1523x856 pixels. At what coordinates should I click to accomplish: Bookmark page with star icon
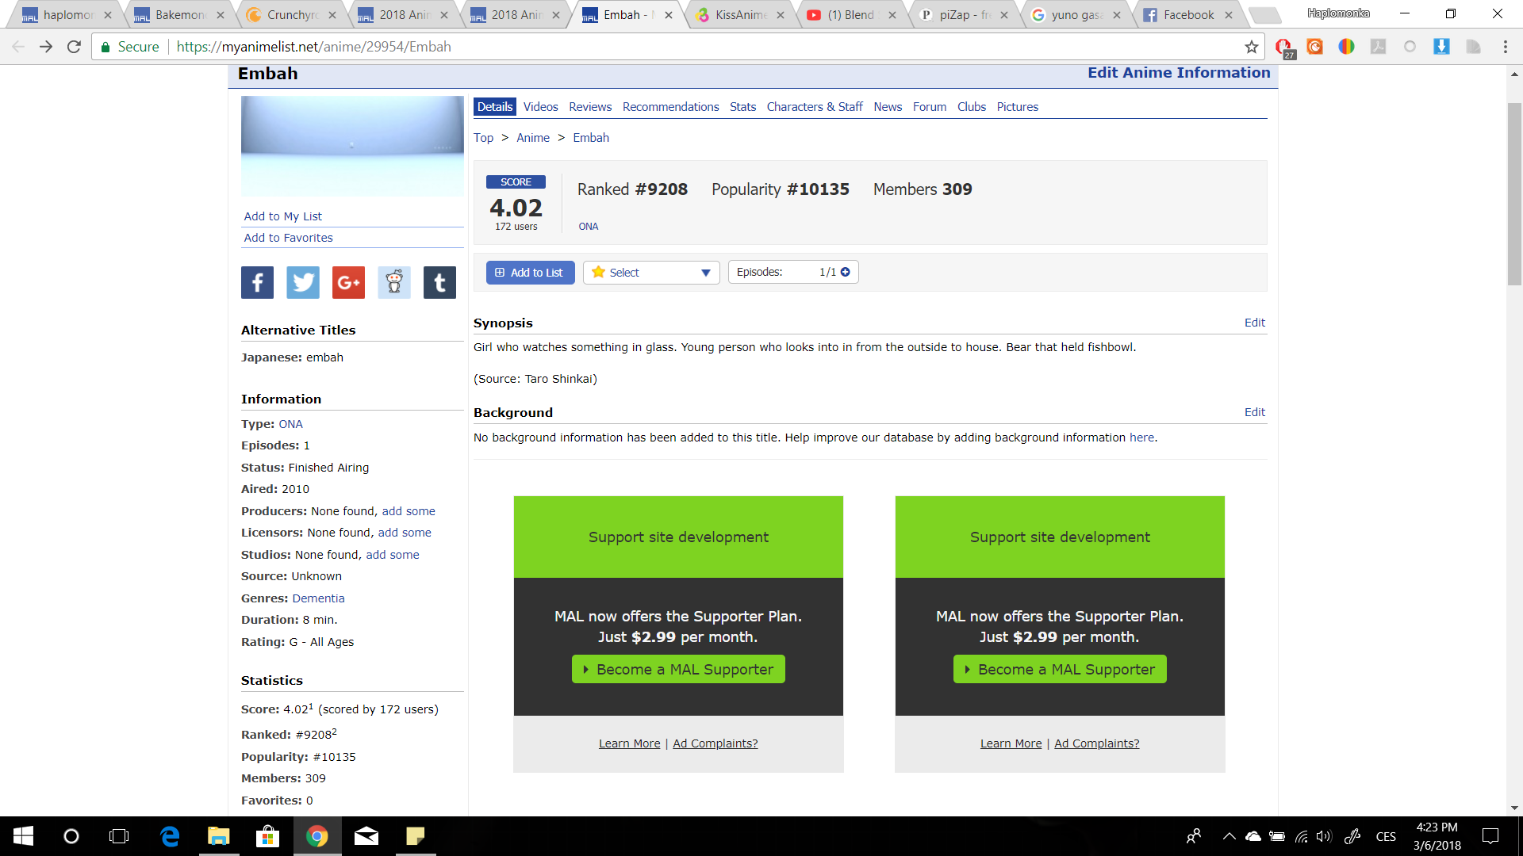1252,47
